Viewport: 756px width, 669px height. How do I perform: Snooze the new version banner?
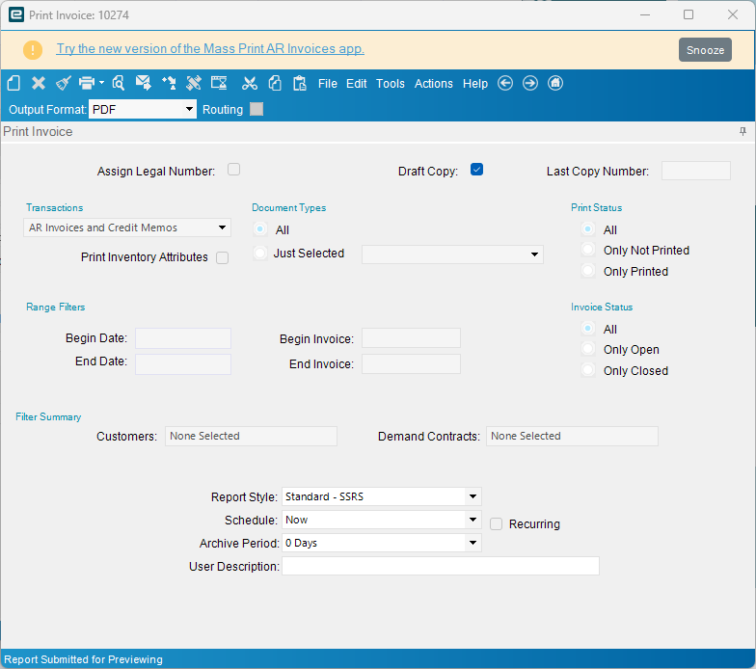coord(705,50)
